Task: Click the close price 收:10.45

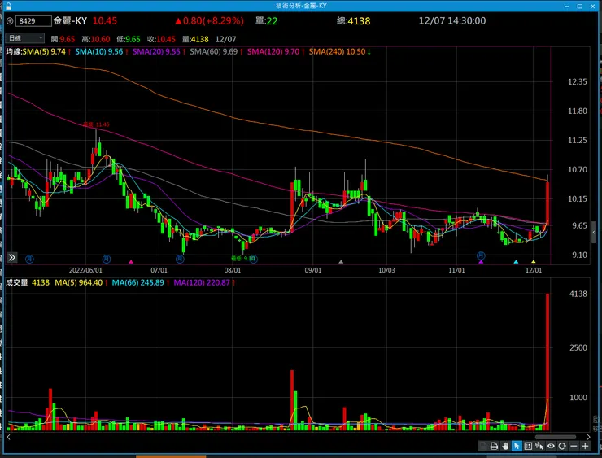Action: tap(161, 39)
